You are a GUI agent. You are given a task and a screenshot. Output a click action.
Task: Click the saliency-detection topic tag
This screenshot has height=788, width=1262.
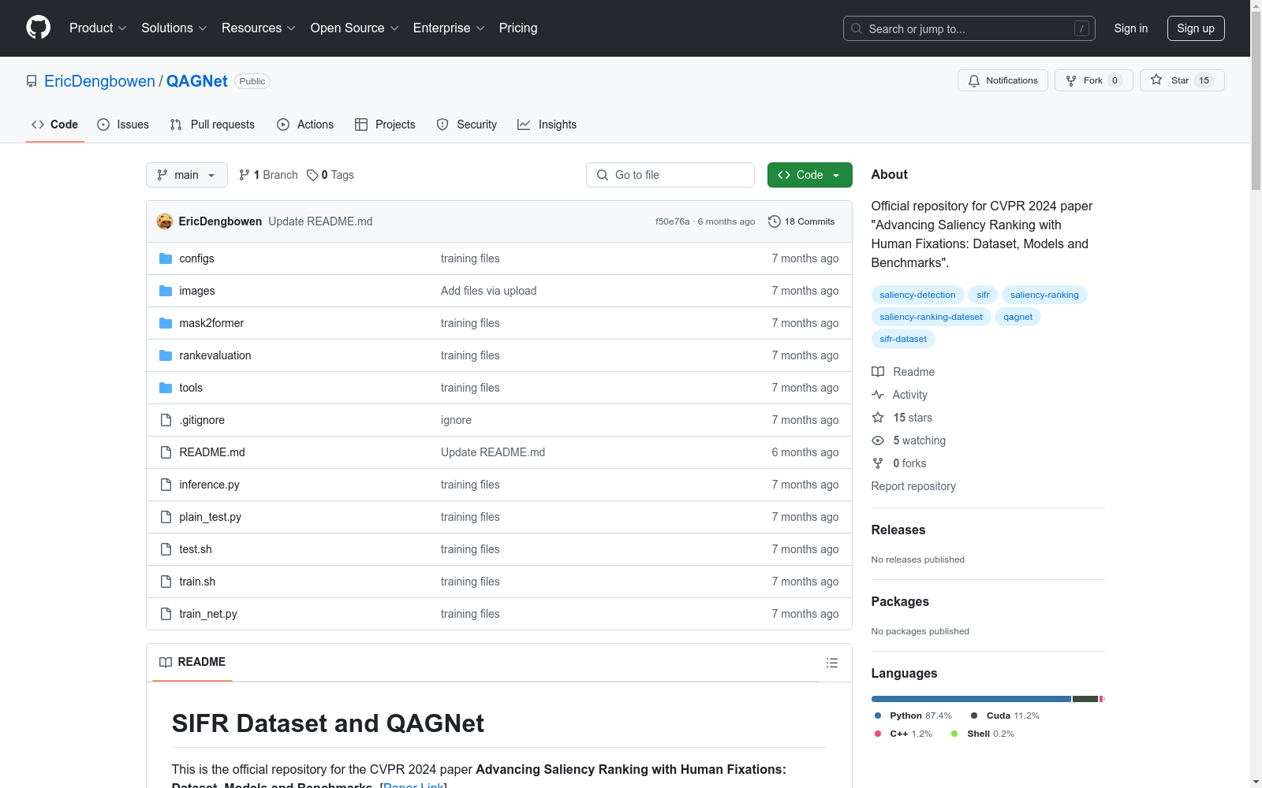[x=917, y=295]
